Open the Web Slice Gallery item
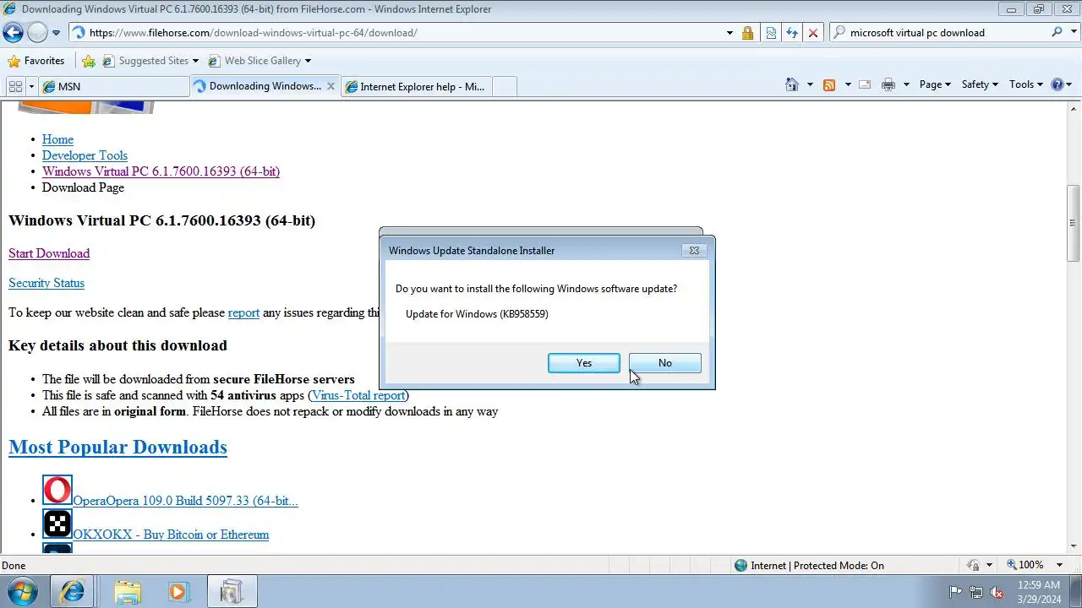 (x=259, y=61)
